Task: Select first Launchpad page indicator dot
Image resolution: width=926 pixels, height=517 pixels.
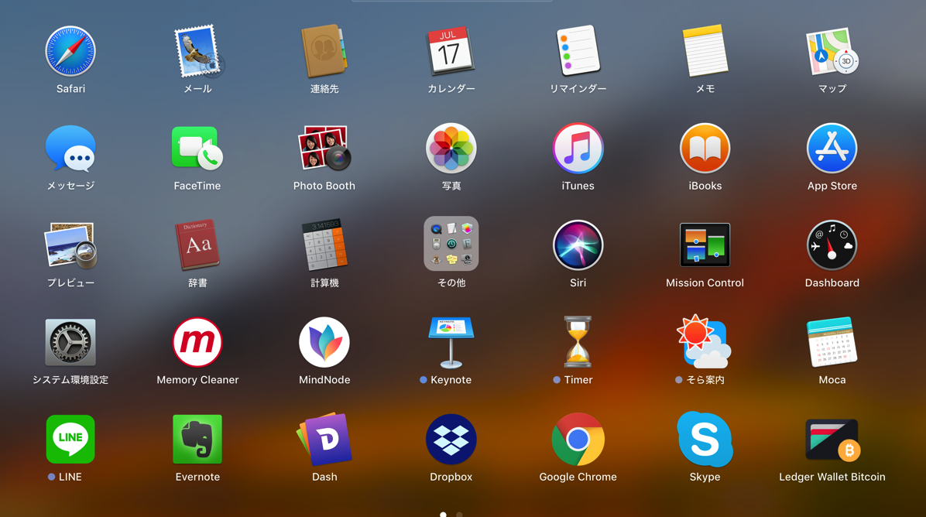Action: point(444,514)
